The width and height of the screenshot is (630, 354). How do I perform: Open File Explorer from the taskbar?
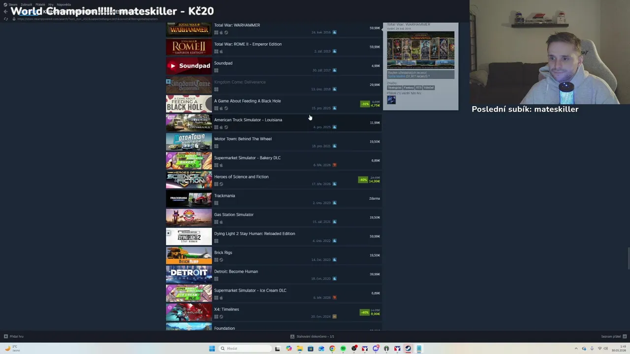pos(300,349)
